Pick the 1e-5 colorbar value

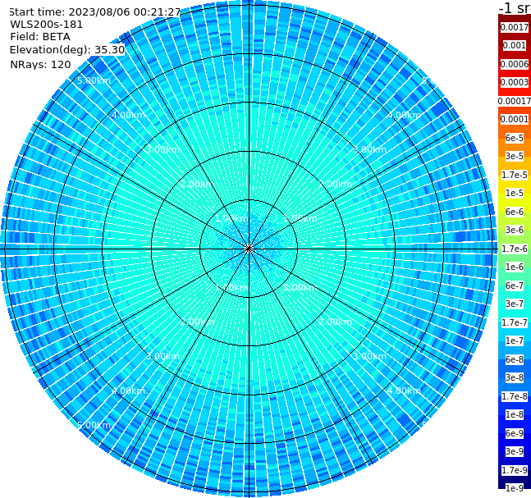tap(515, 193)
